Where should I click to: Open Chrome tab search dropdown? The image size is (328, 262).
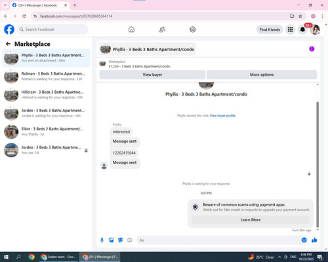click(x=5, y=5)
